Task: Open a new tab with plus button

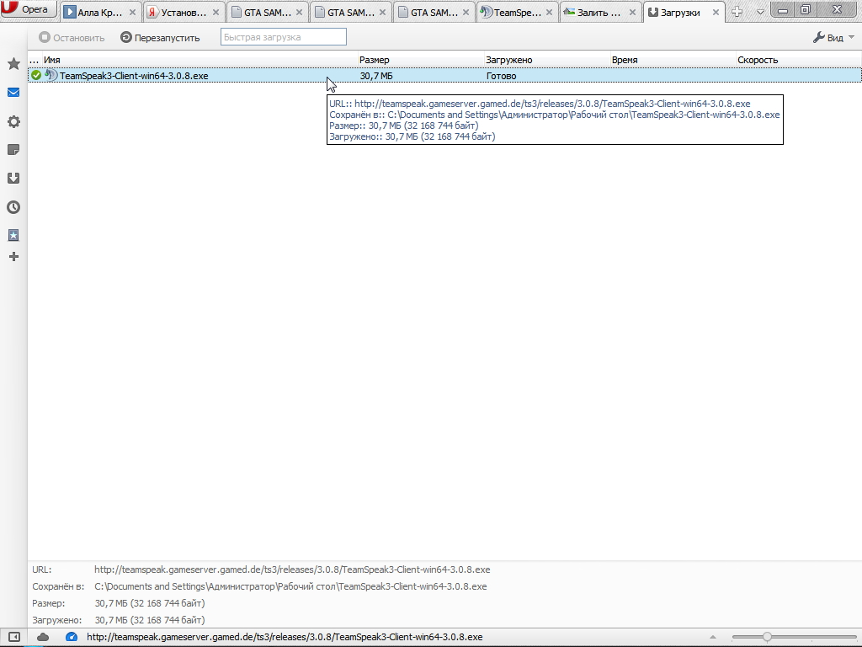Action: [737, 12]
